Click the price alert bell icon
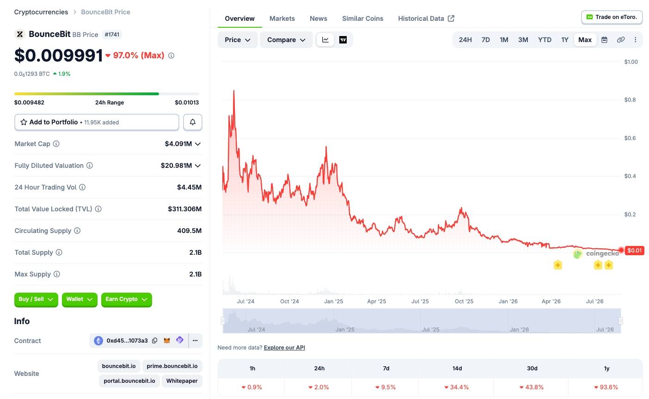The width and height of the screenshot is (649, 399). coord(193,122)
